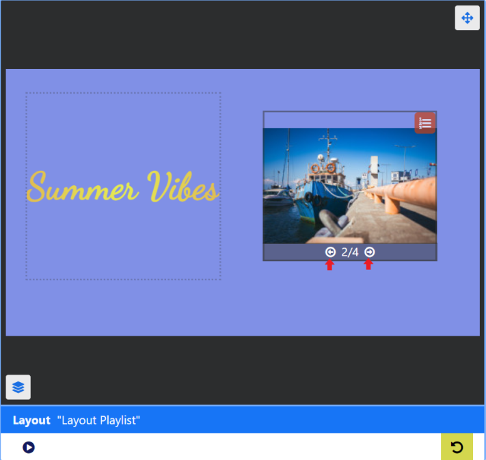Open the layers panel button

click(18, 387)
